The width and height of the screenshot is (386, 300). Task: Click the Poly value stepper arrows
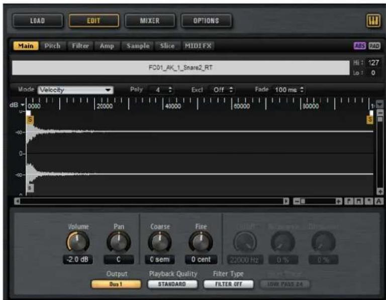(x=170, y=90)
